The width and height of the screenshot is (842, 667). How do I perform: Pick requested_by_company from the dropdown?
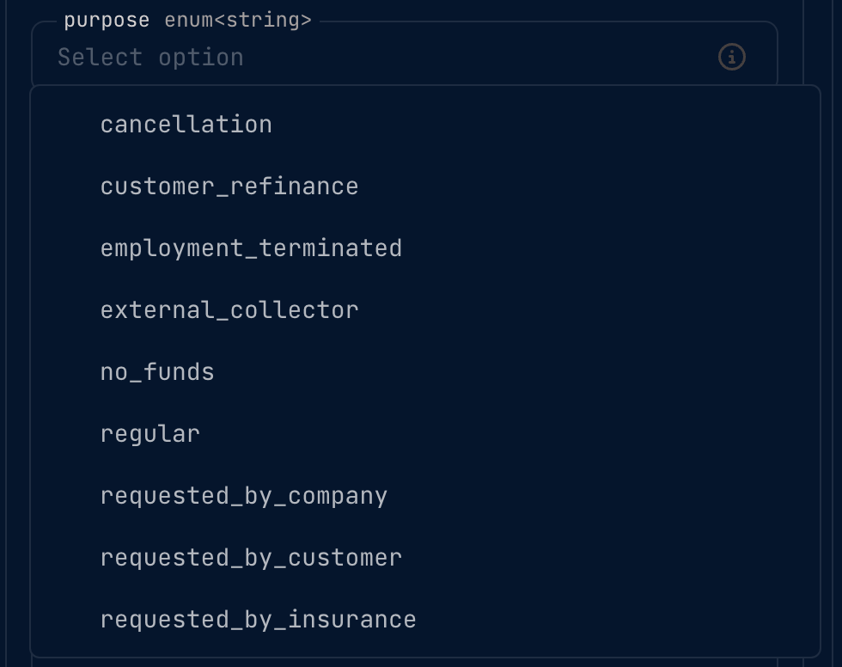[x=244, y=496]
